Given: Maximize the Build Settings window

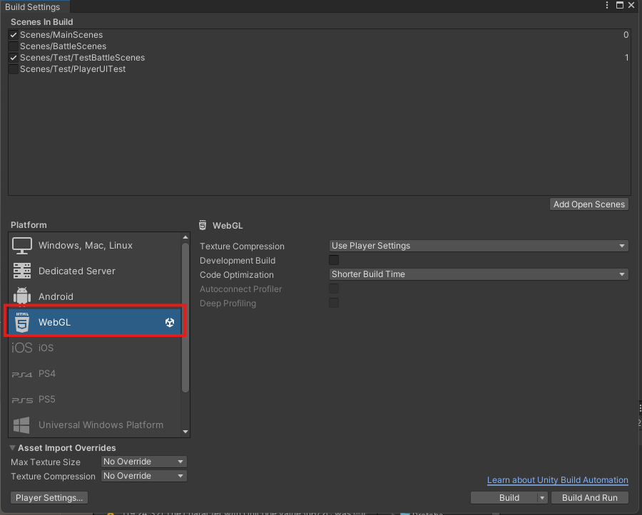Looking at the screenshot, I should [x=620, y=5].
